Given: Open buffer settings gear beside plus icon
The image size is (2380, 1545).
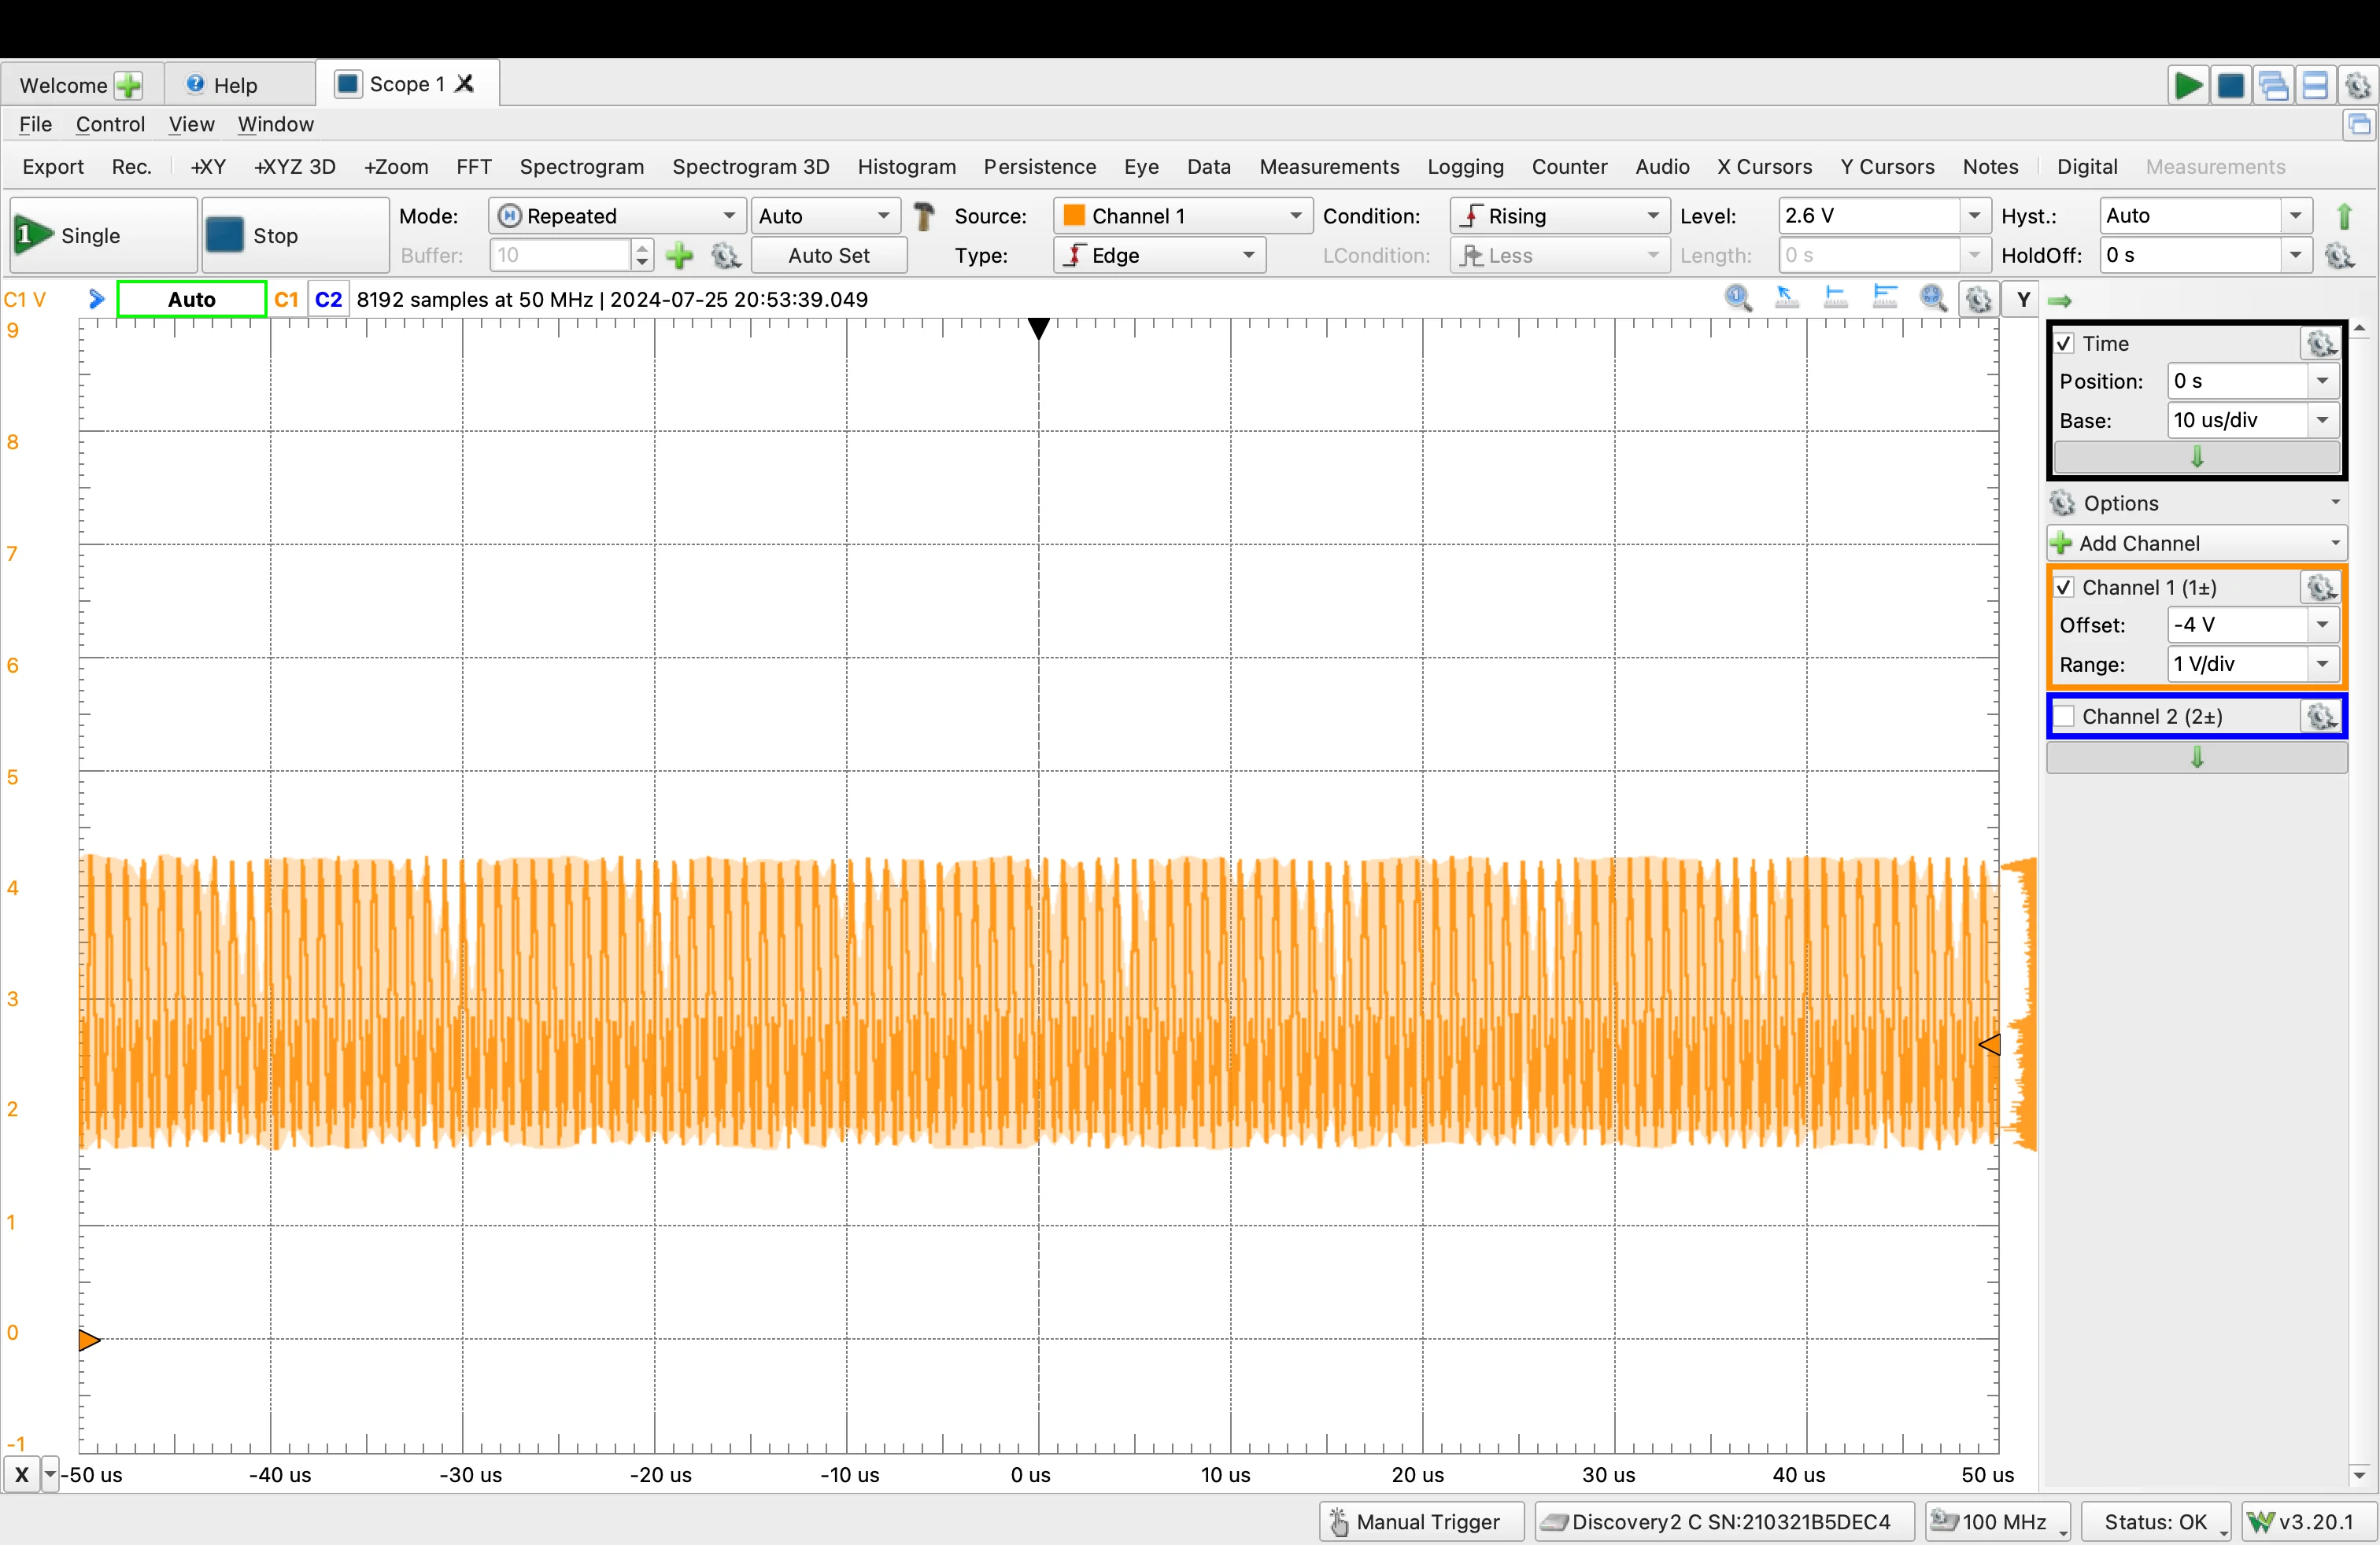Looking at the screenshot, I should click(x=726, y=256).
